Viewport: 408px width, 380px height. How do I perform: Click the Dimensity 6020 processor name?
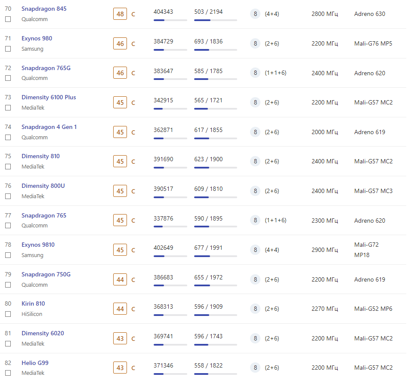point(43,333)
